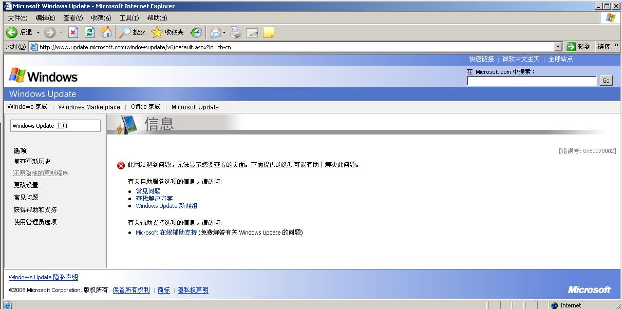Click the 信息 header computer icon
622x309 pixels.
[x=126, y=125]
